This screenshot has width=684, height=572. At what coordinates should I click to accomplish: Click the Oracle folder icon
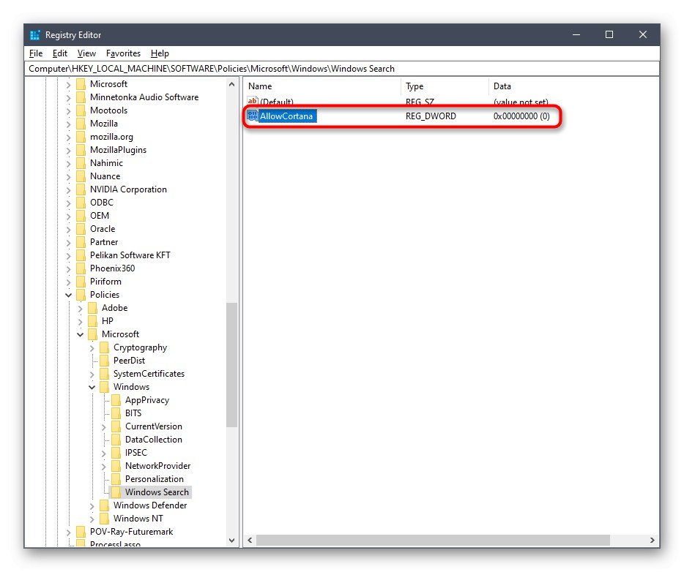pyautogui.click(x=81, y=229)
